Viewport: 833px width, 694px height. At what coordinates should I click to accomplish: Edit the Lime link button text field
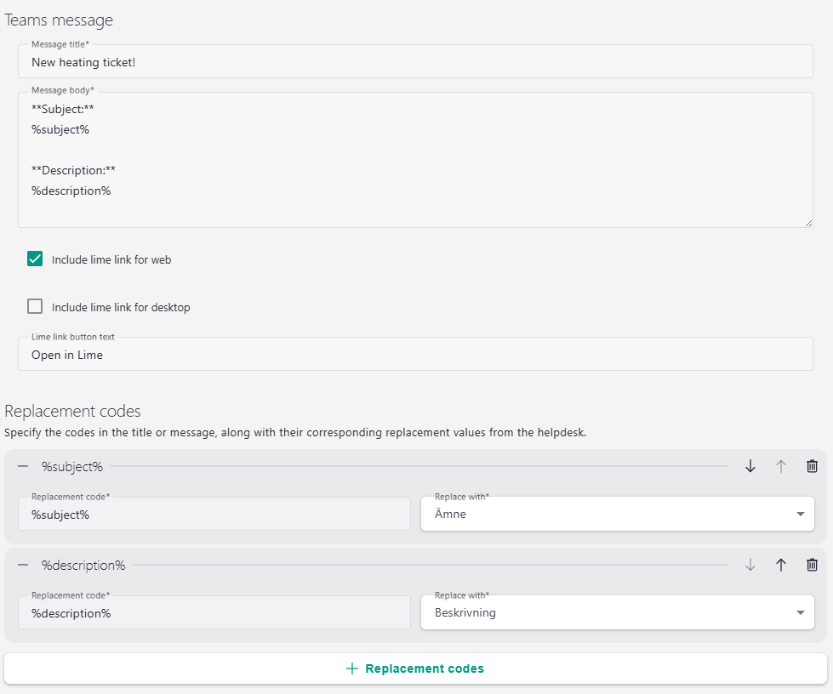coord(415,354)
